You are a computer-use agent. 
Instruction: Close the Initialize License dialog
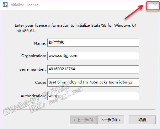[155, 5]
